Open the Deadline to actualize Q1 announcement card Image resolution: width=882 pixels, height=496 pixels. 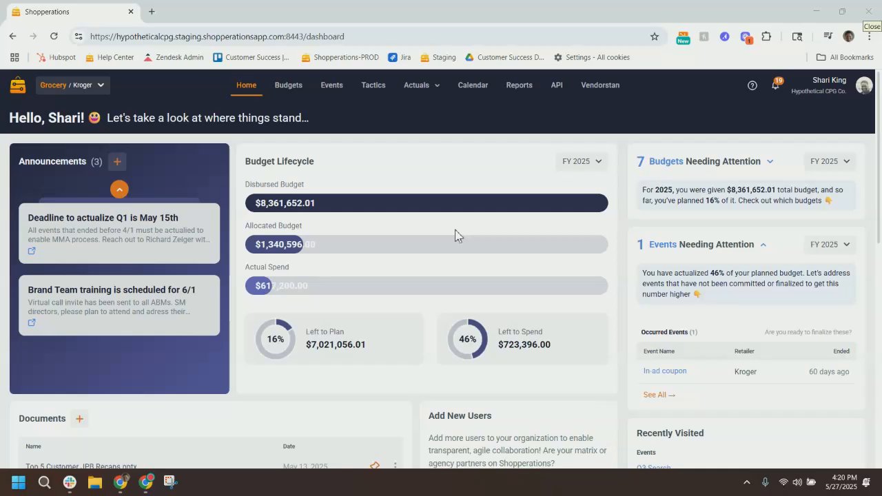click(119, 233)
